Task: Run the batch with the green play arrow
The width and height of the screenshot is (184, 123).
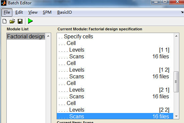Action: tap(30, 21)
